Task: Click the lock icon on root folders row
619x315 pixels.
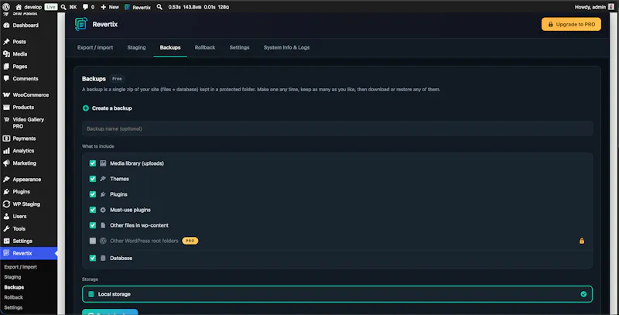Action: [582, 241]
